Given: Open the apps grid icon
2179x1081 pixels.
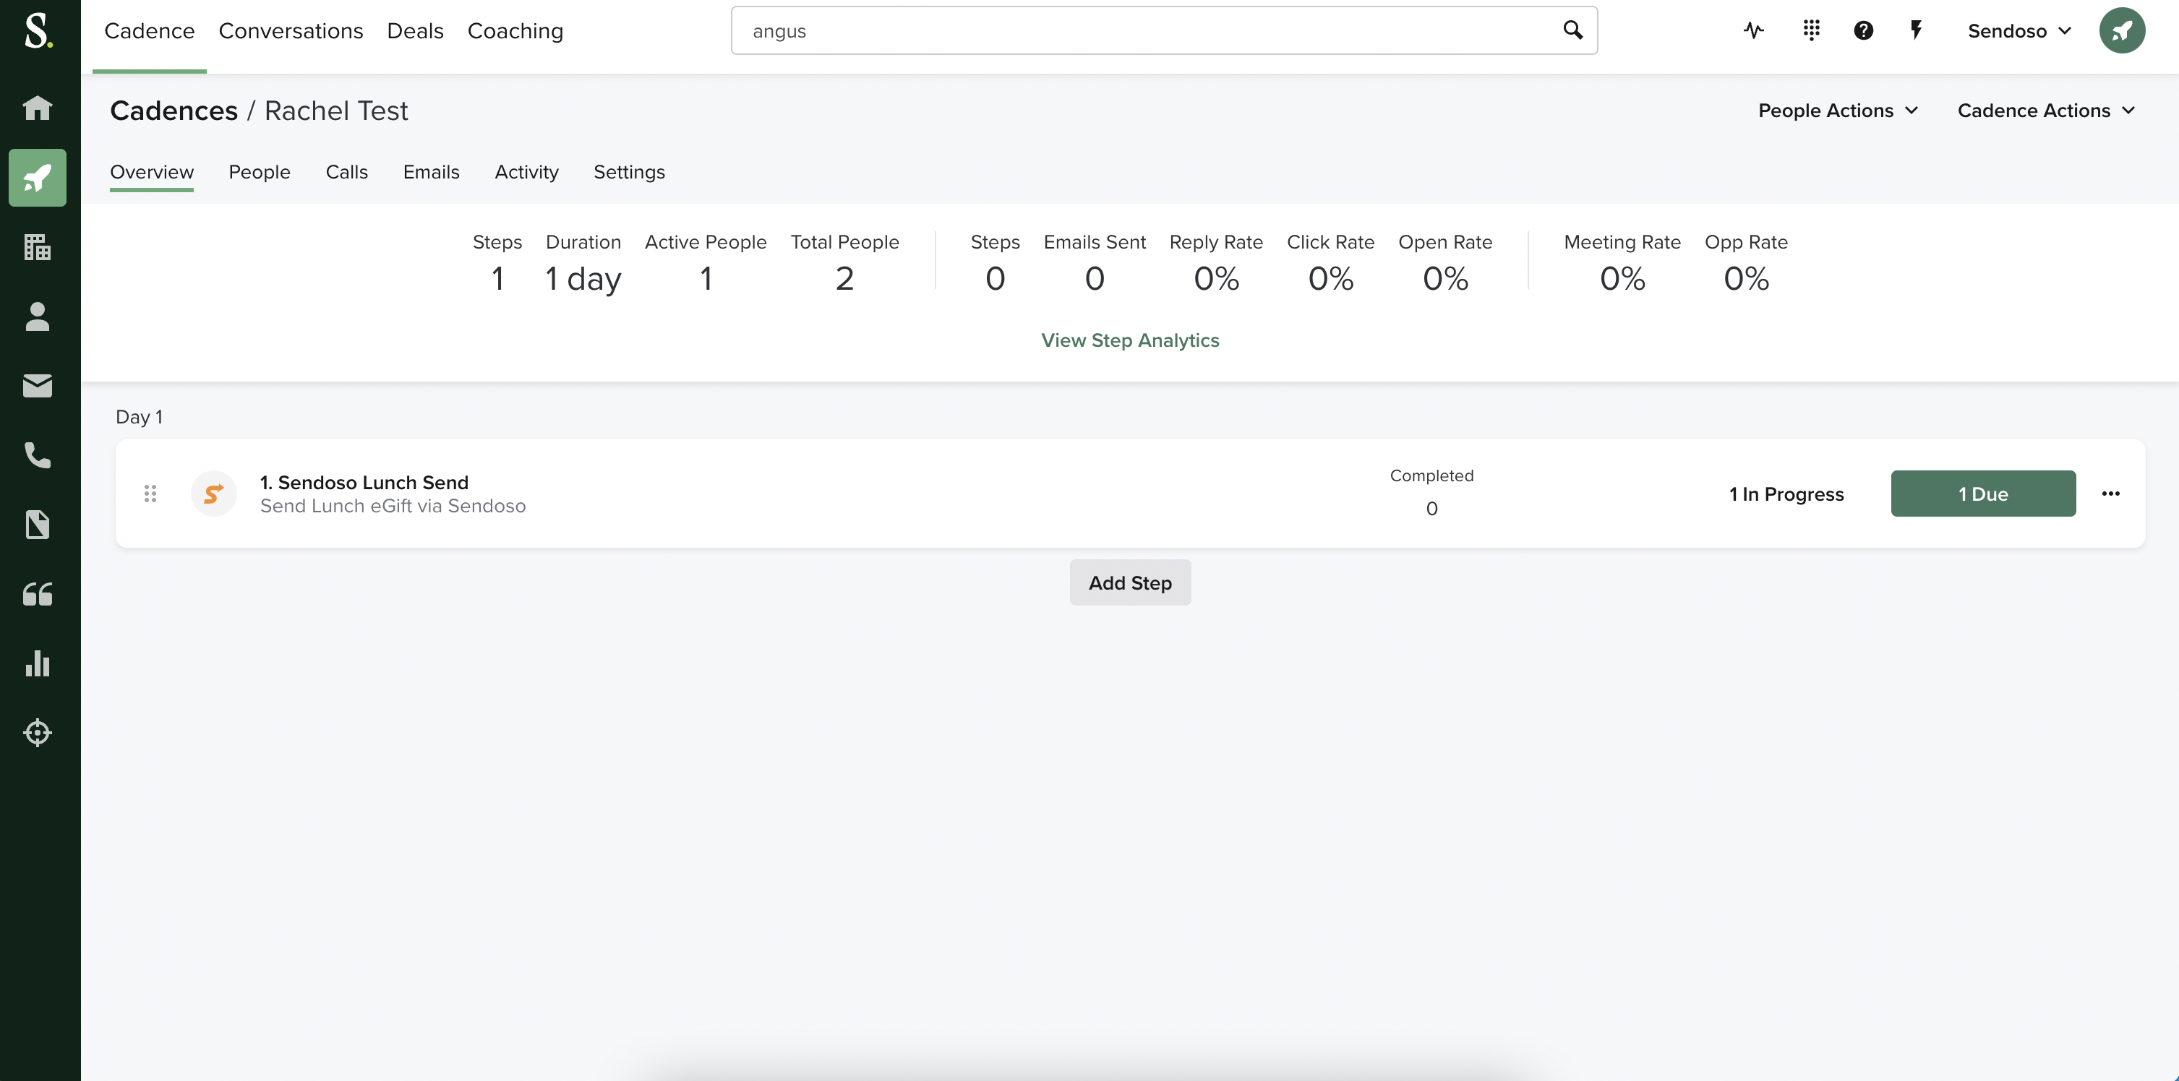Looking at the screenshot, I should click(1811, 30).
